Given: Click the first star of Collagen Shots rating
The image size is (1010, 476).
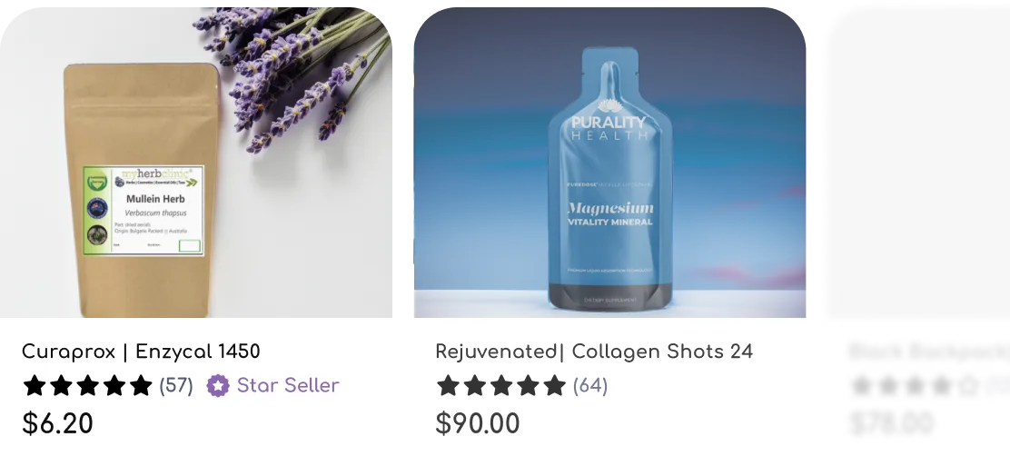Looking at the screenshot, I should [448, 385].
